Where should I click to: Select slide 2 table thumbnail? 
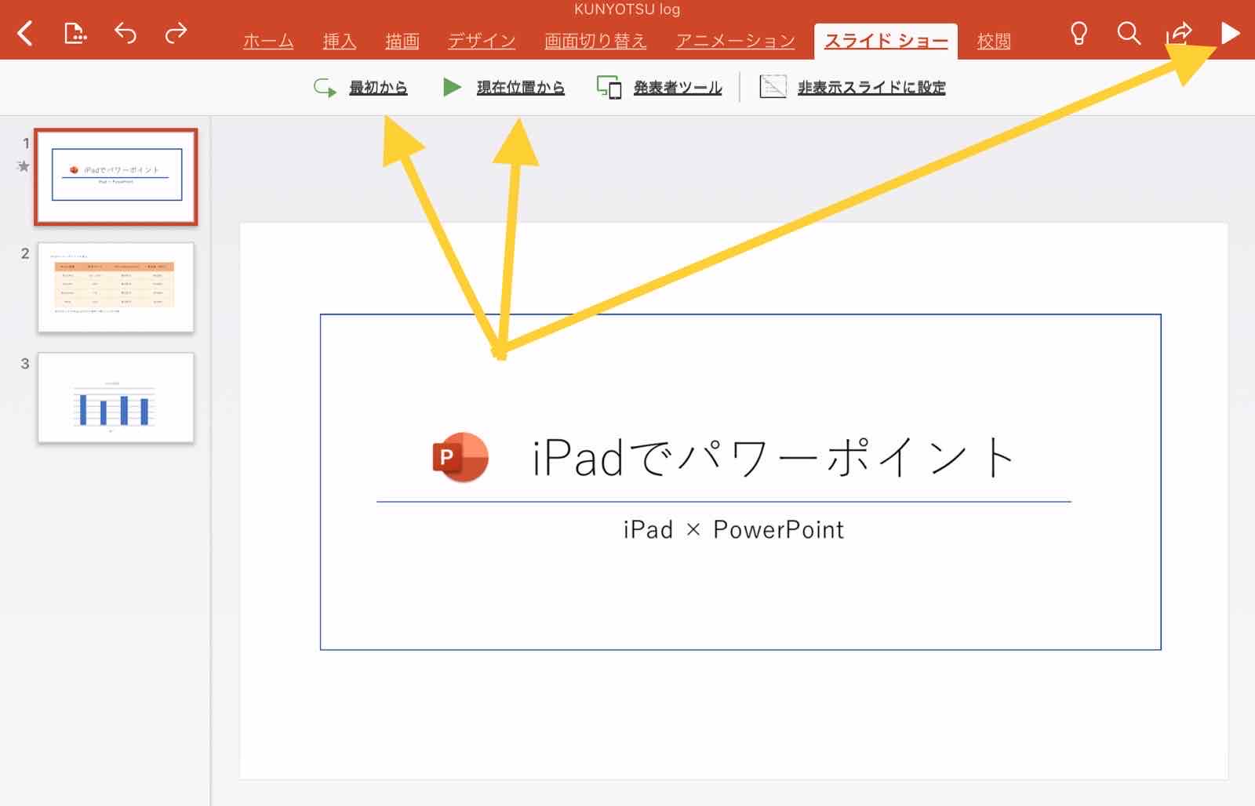[x=116, y=287]
